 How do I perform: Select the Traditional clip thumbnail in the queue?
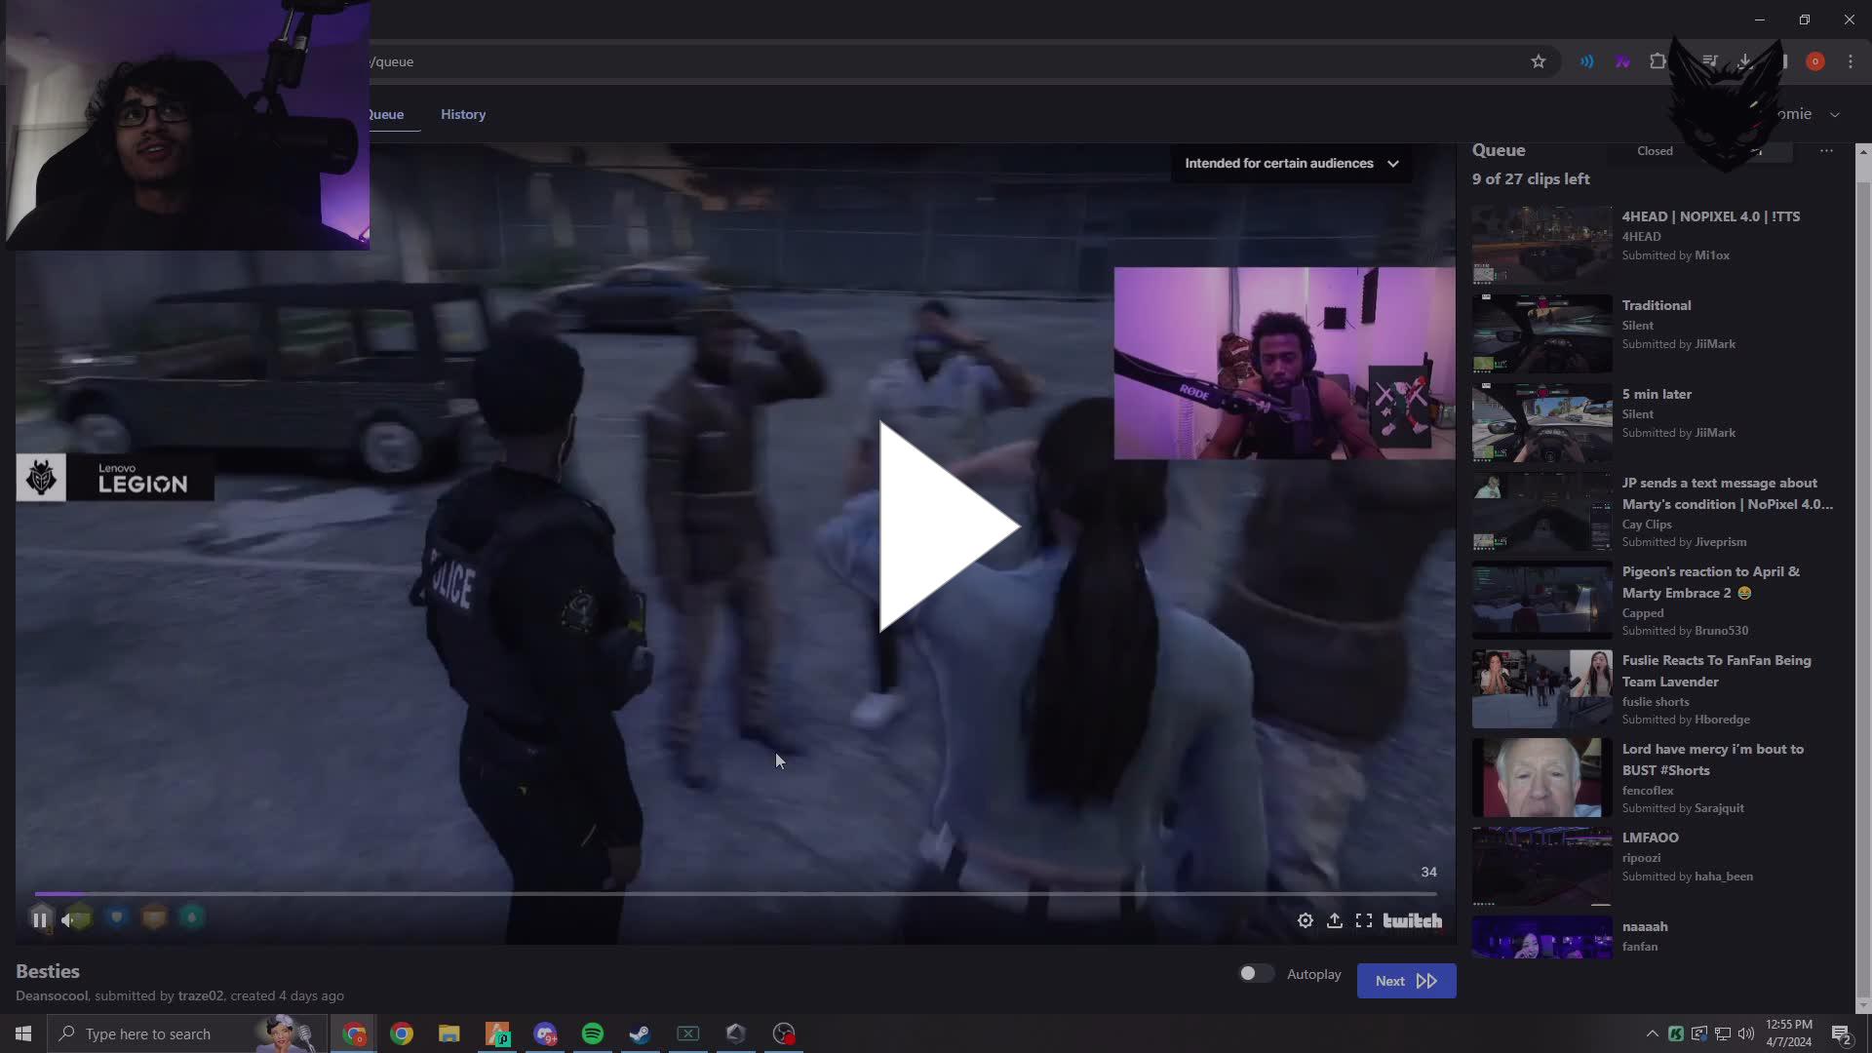tap(1540, 333)
